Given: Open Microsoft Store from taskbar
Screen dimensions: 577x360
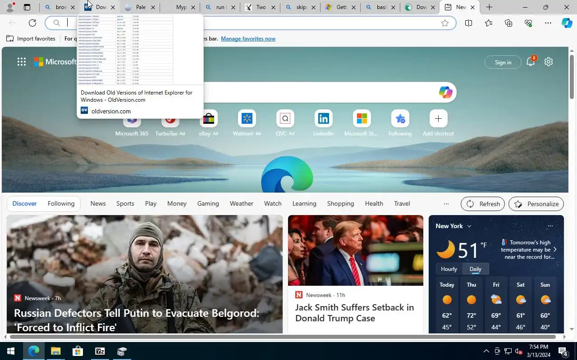Looking at the screenshot, I should coord(78,351).
